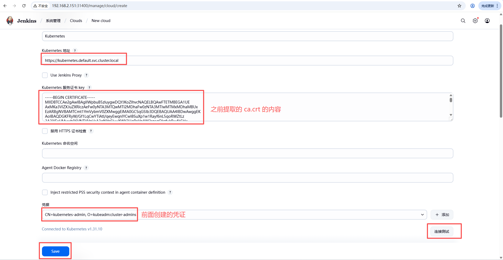The height and width of the screenshot is (260, 503).
Task: Click into the Kubernetes 命名空间 field
Action: click(x=247, y=153)
